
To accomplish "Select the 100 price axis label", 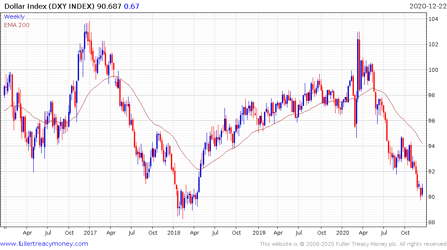I will pyautogui.click(x=433, y=70).
